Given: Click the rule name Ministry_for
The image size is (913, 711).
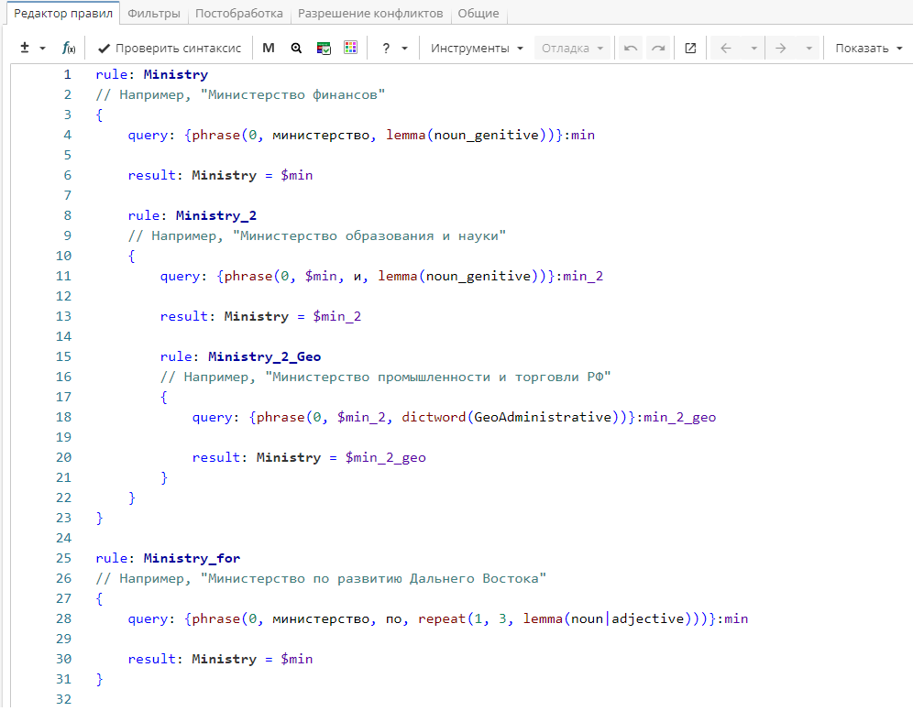Looking at the screenshot, I should point(192,559).
